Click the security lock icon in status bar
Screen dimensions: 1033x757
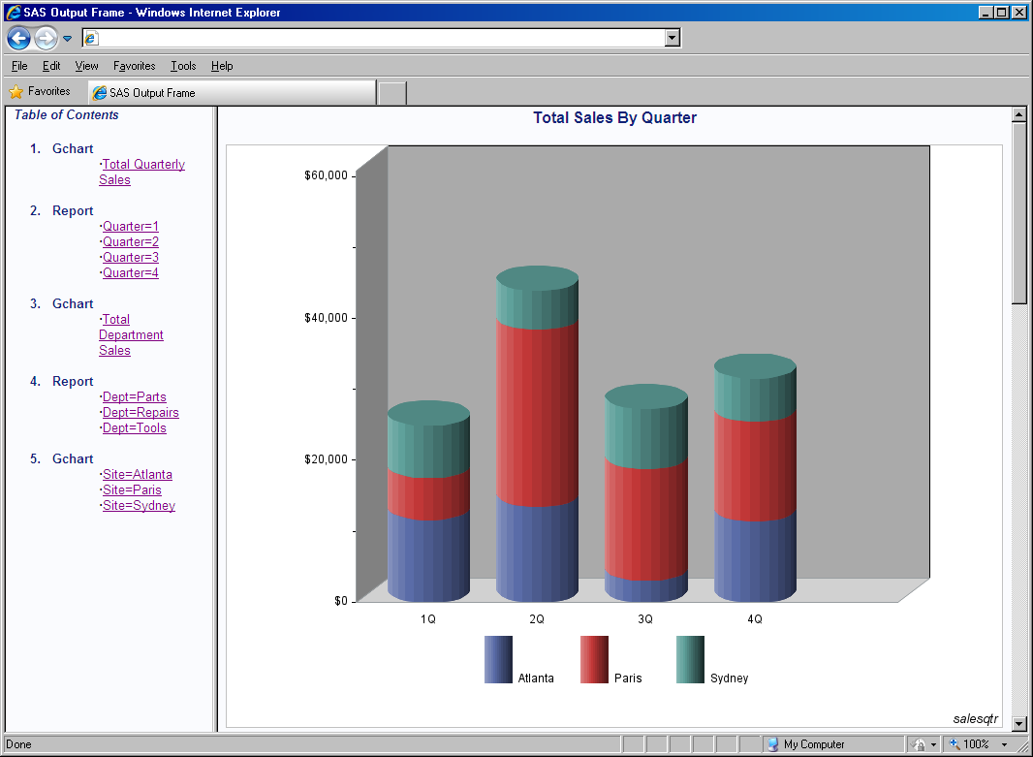[x=919, y=744]
